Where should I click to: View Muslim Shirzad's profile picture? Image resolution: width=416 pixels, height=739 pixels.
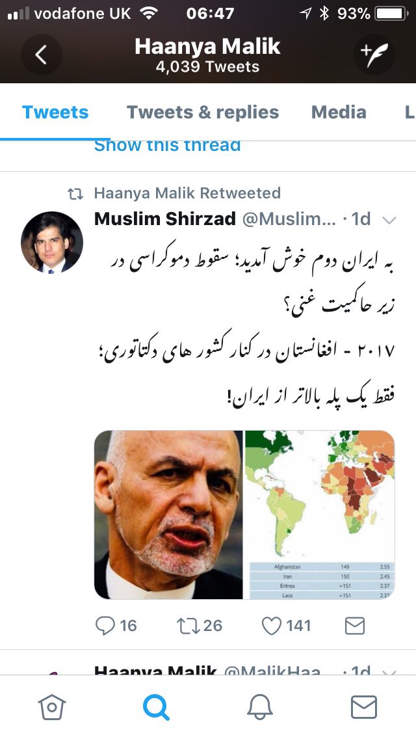click(x=52, y=242)
